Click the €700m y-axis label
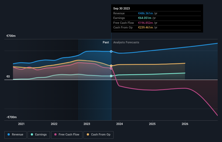Viewport: 222px width, 142px height. [11, 36]
